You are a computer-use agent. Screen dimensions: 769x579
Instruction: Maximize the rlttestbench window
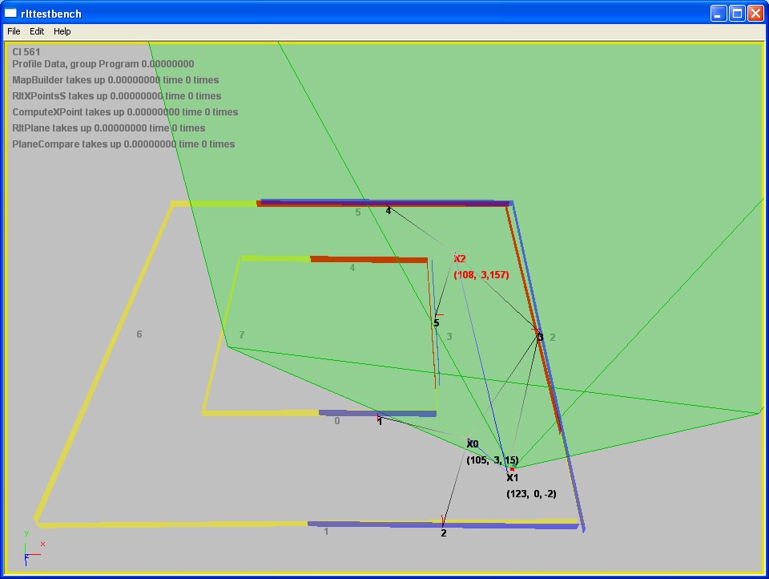(736, 13)
